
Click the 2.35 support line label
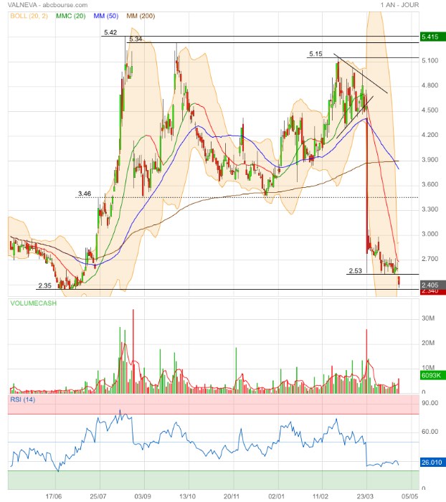(45, 285)
